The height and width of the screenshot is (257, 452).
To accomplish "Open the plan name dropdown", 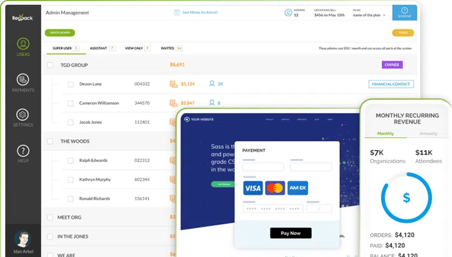I will [375, 15].
